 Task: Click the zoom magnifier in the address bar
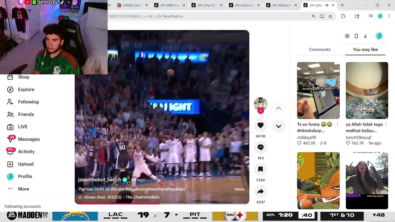[x=314, y=16]
